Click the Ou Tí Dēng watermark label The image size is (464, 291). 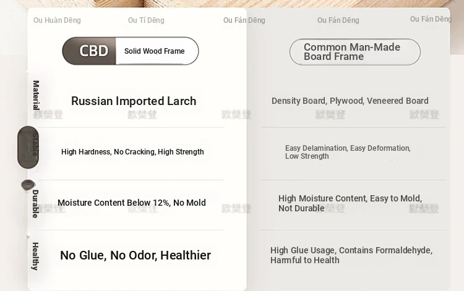(146, 20)
